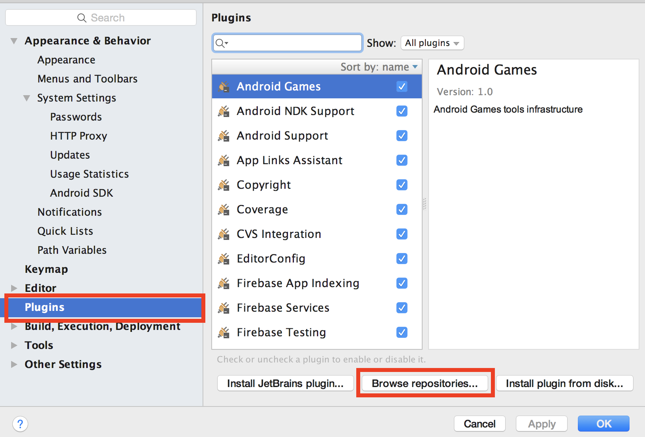The height and width of the screenshot is (437, 645).
Task: Disable the Coverage plugin checkbox
Action: [402, 209]
